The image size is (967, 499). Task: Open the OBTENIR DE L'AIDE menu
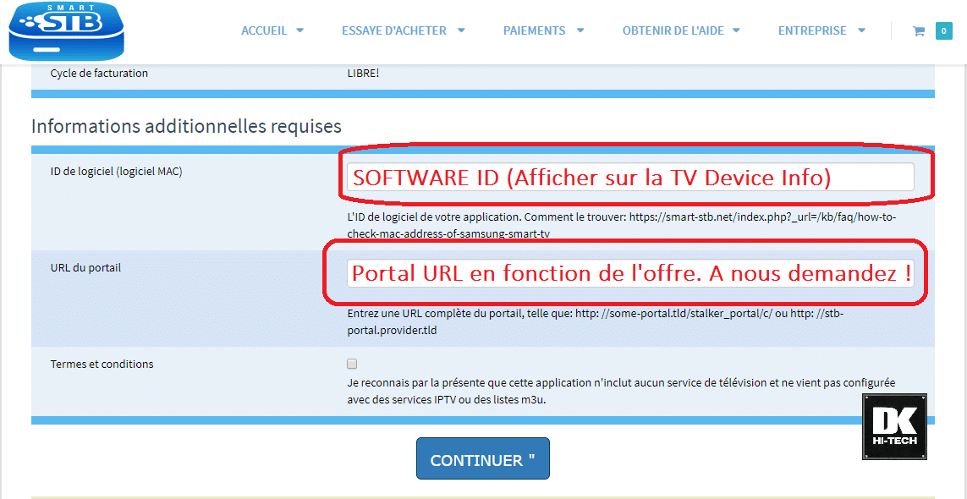pyautogui.click(x=673, y=31)
